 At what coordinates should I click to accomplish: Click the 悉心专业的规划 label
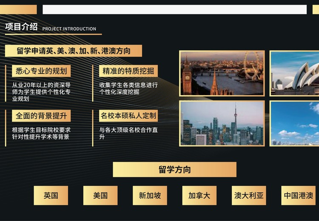pyautogui.click(x=41, y=71)
